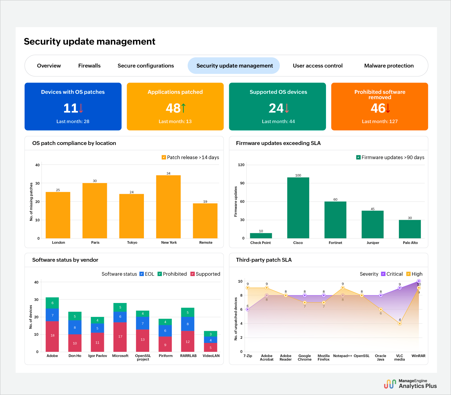
Task: Click Adobe's Supported segment labeled 18
Action: (52, 336)
